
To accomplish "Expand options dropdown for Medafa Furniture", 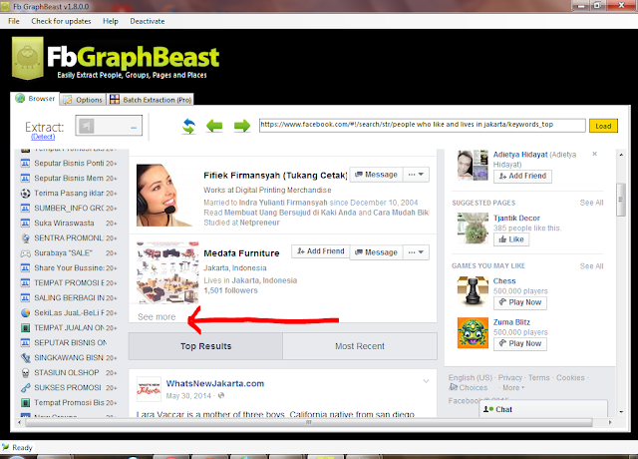I will point(416,252).
